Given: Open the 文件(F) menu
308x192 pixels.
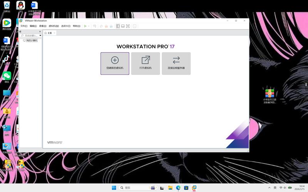Looking at the screenshot, I should coord(24,26).
